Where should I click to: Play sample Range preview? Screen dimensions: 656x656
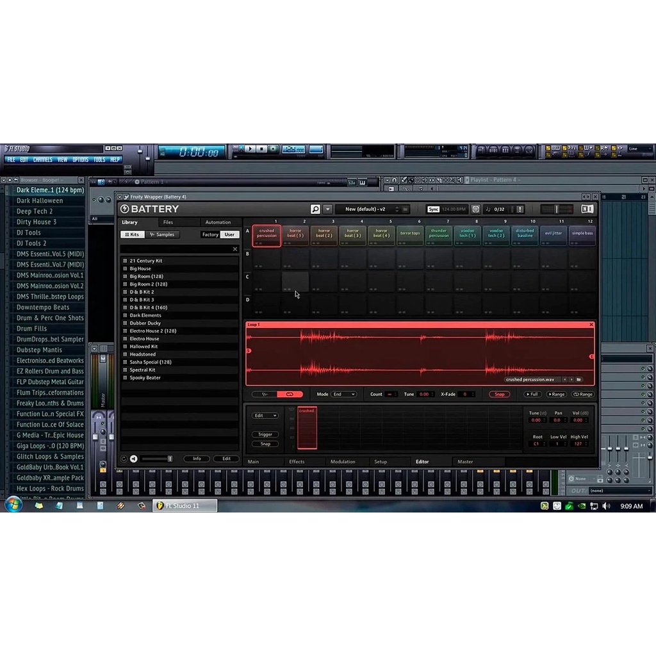click(557, 394)
